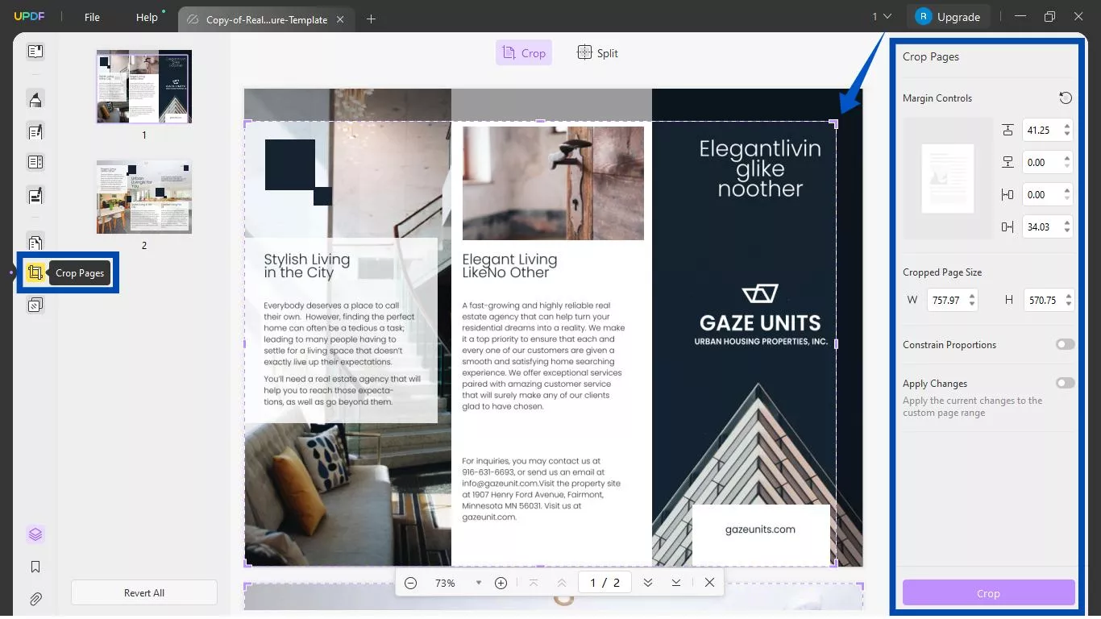Close the page navigation bar
Image resolution: width=1101 pixels, height=619 pixels.
709,583
